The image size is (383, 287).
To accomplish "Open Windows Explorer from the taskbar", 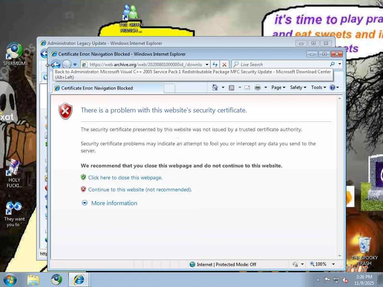I will click(x=33, y=280).
